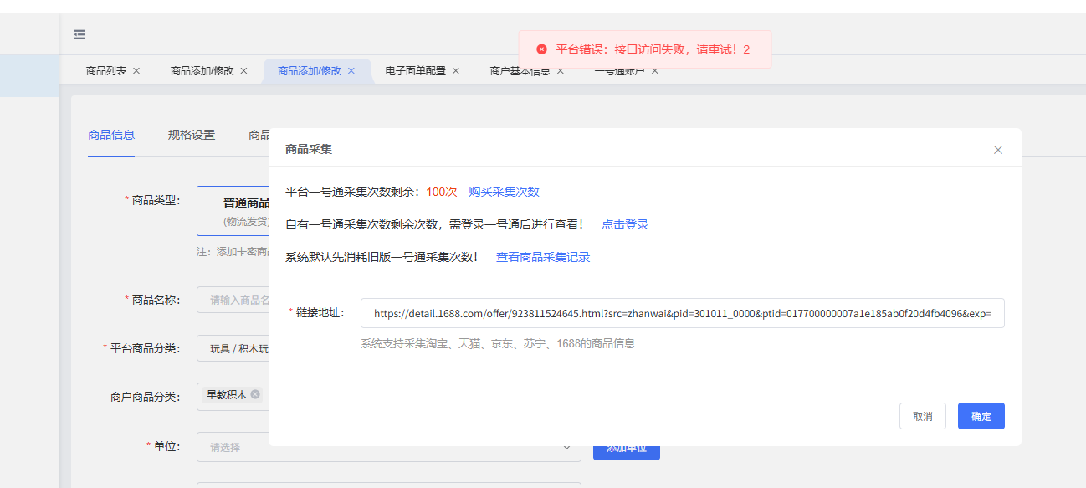
Task: Close the 一号通账户 tab
Action: tap(655, 71)
